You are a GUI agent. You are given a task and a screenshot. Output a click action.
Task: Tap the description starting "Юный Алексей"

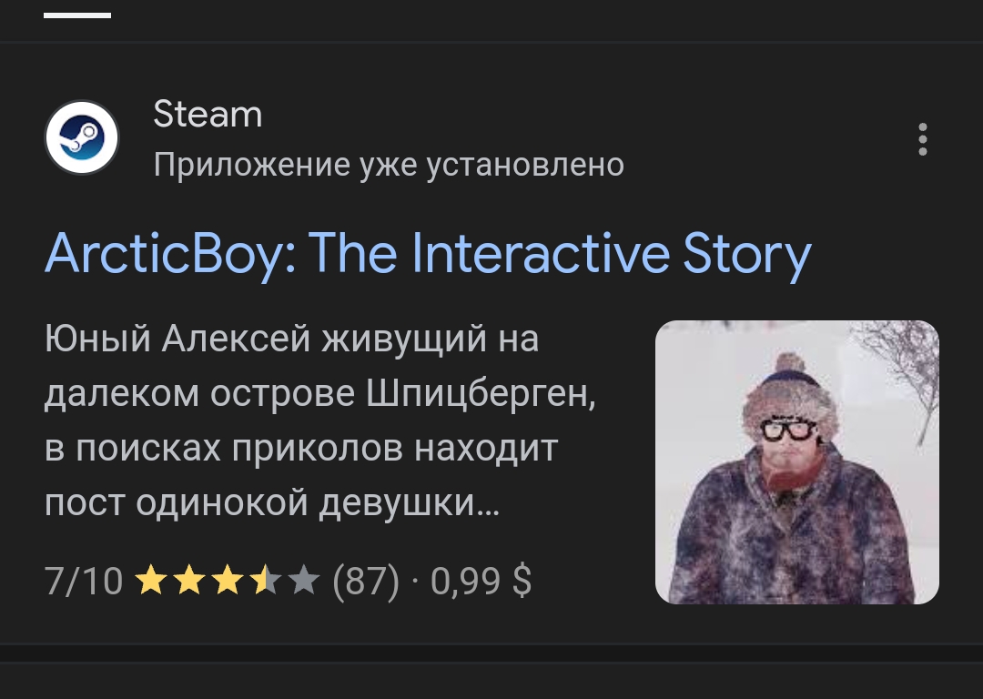point(319,420)
